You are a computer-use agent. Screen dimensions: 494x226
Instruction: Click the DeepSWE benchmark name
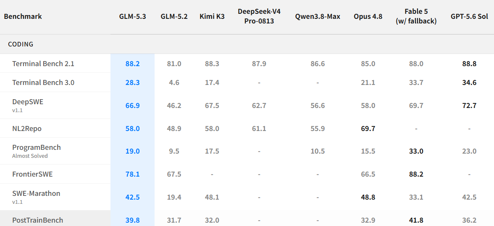coord(28,102)
